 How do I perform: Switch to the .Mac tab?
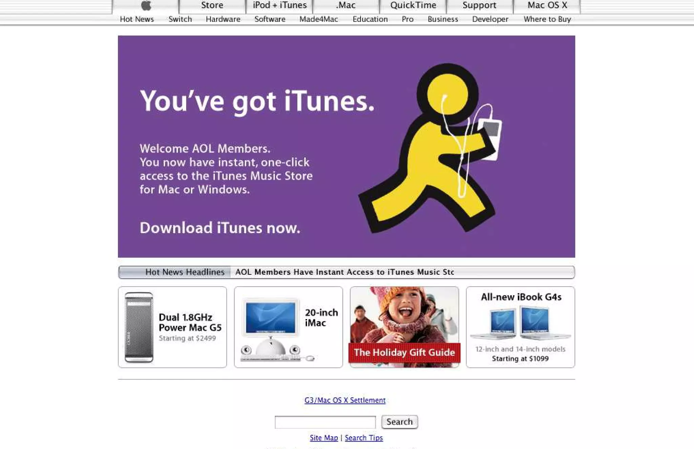[346, 6]
